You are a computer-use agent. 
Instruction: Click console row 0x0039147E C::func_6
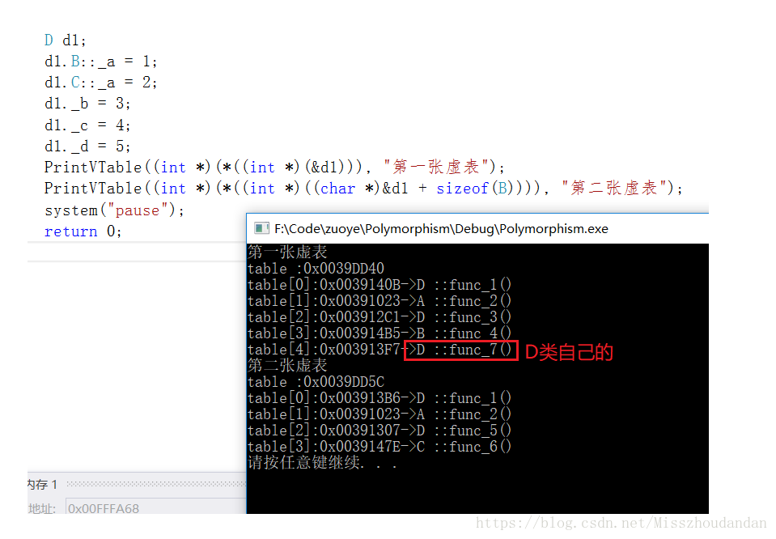click(380, 447)
